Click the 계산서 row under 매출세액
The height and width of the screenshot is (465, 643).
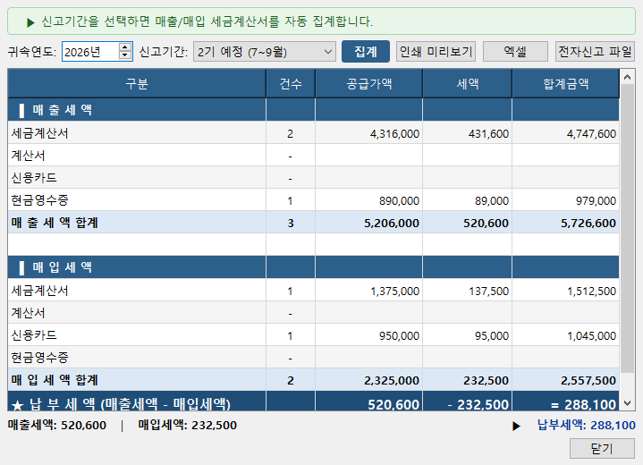[313, 156]
